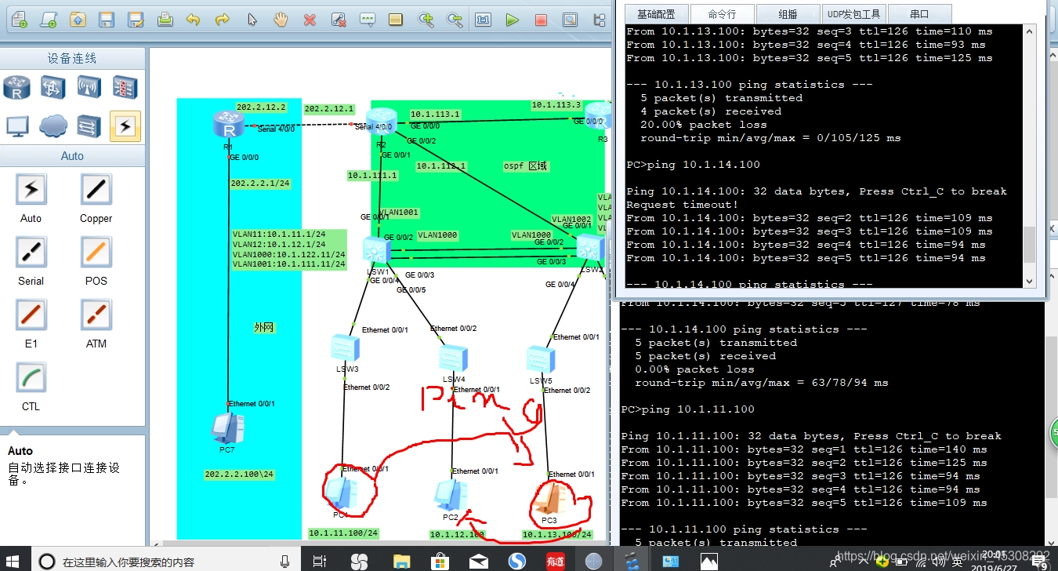Select the arrow pointer tool
The width and height of the screenshot is (1058, 571).
tap(252, 20)
